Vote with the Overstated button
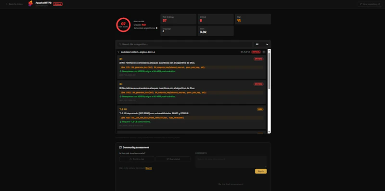This screenshot has height=191, width=385. 173,159
